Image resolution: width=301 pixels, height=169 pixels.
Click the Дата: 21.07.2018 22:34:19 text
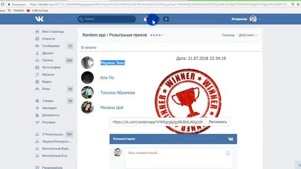click(x=201, y=58)
